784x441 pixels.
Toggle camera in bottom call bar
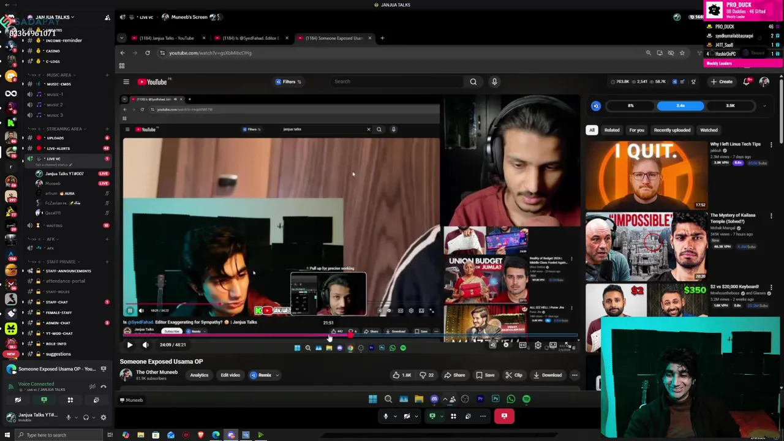[x=407, y=416]
